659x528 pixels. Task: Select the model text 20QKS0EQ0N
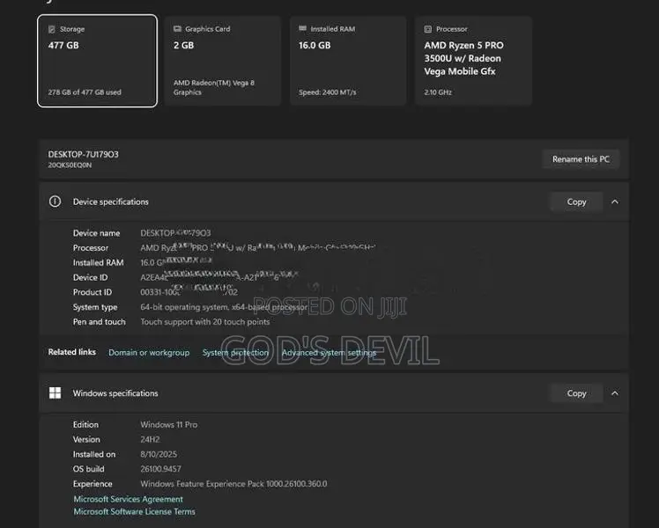point(70,165)
